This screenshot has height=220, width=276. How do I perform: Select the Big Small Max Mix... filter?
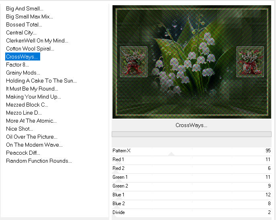click(29, 17)
